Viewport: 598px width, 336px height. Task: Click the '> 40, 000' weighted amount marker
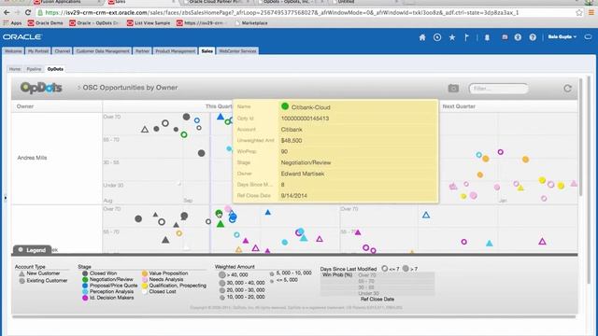point(222,274)
